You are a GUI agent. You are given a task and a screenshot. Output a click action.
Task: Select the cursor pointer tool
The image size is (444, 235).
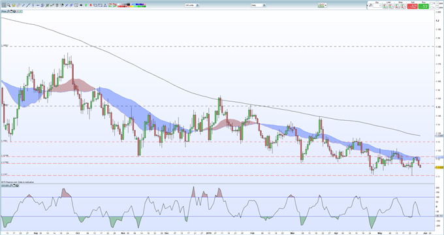[4, 5]
